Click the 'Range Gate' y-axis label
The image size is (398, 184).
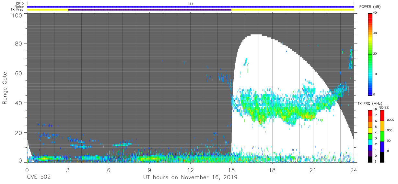pyautogui.click(x=5, y=88)
